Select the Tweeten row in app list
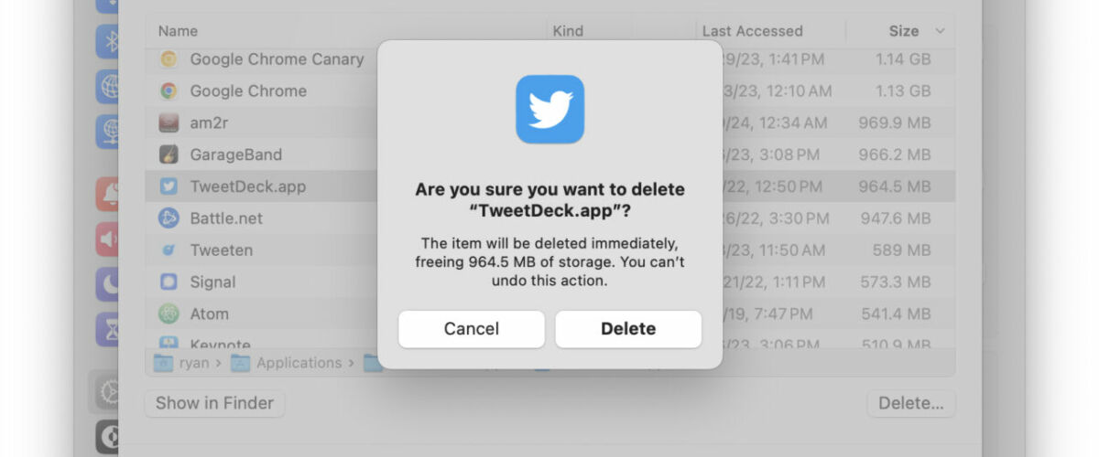1099x457 pixels. [549, 250]
